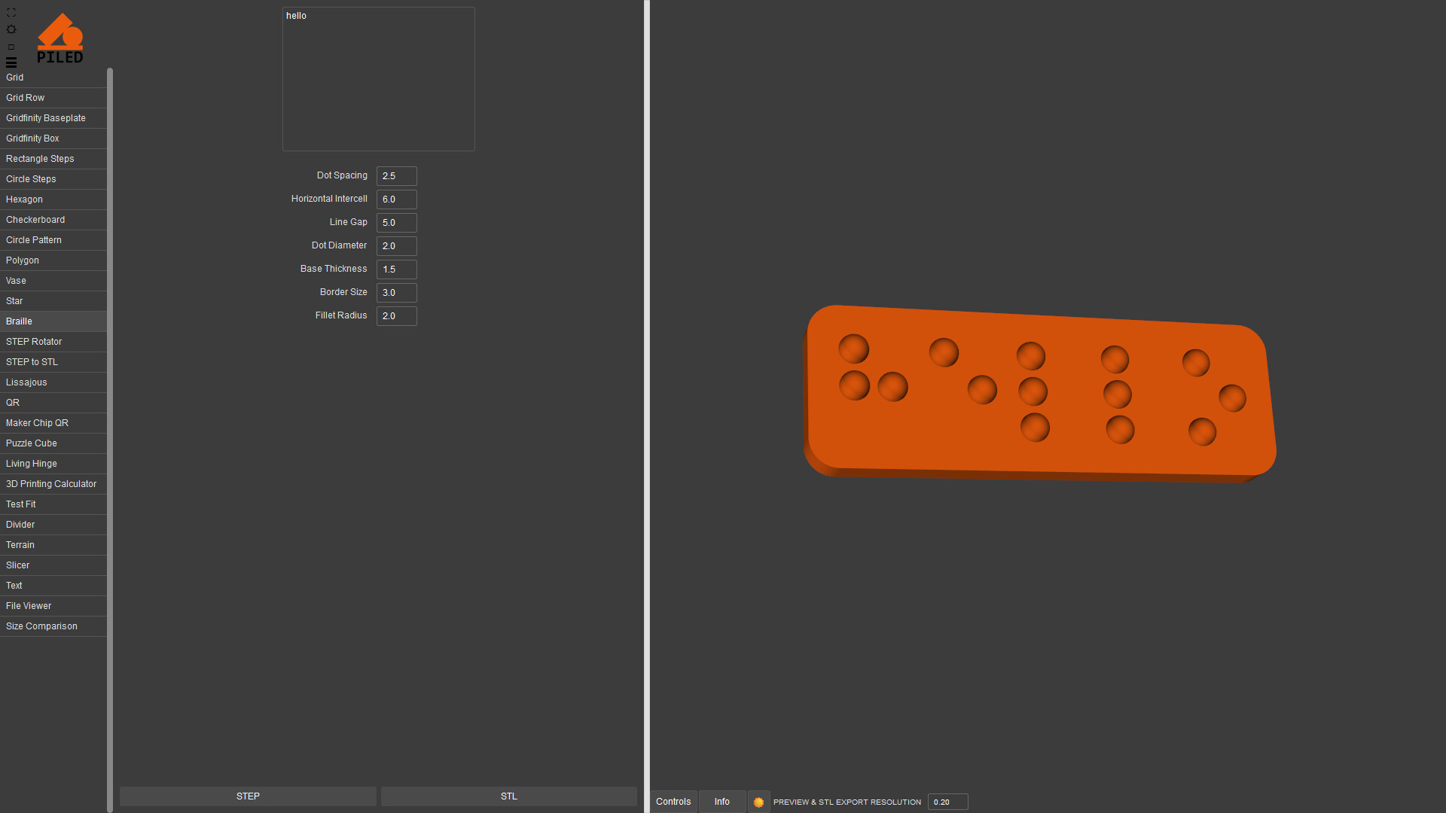Click the fullscreen bracket icon
The height and width of the screenshot is (813, 1446).
point(11,13)
